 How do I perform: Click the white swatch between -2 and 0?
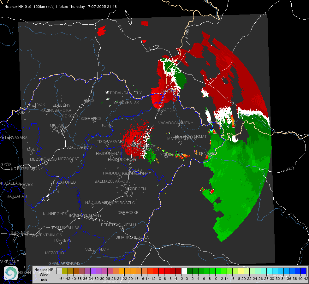coord(184,271)
